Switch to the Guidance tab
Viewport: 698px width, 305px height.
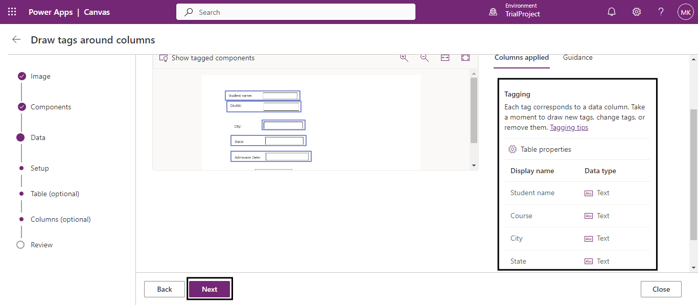pos(577,58)
